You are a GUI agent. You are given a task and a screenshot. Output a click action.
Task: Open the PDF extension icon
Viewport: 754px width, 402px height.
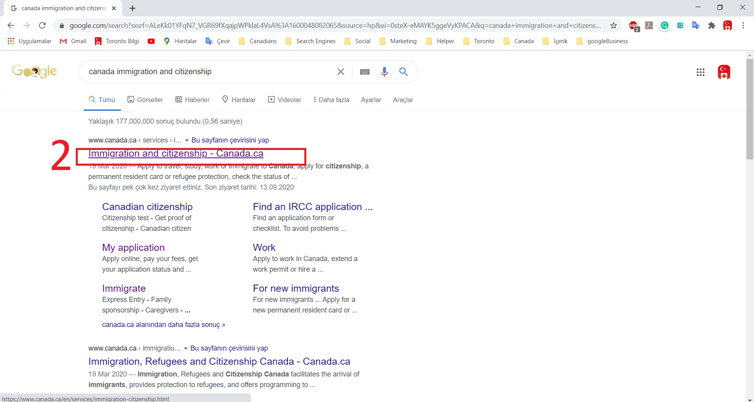click(x=649, y=26)
